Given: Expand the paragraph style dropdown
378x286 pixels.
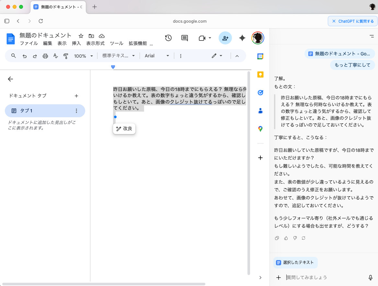Looking at the screenshot, I should [119, 56].
